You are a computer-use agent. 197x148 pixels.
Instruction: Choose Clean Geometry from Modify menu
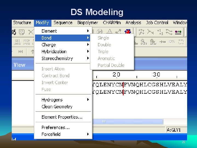click(63, 107)
